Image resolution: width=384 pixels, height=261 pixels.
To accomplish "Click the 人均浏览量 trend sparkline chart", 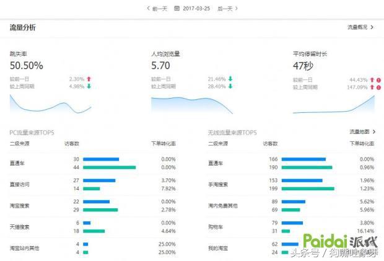I will [x=192, y=105].
